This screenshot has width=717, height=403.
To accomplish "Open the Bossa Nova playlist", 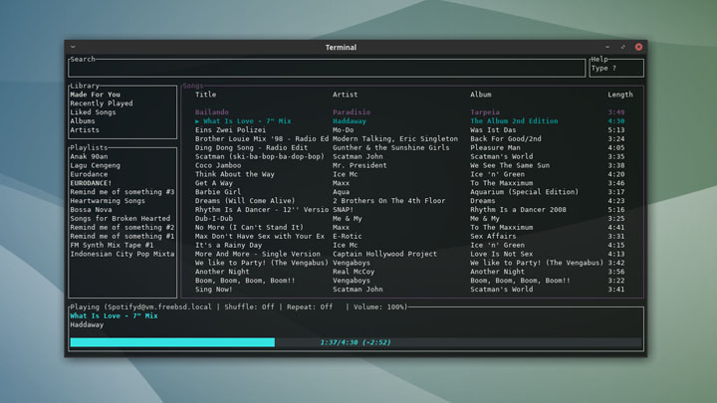I will click(x=91, y=210).
